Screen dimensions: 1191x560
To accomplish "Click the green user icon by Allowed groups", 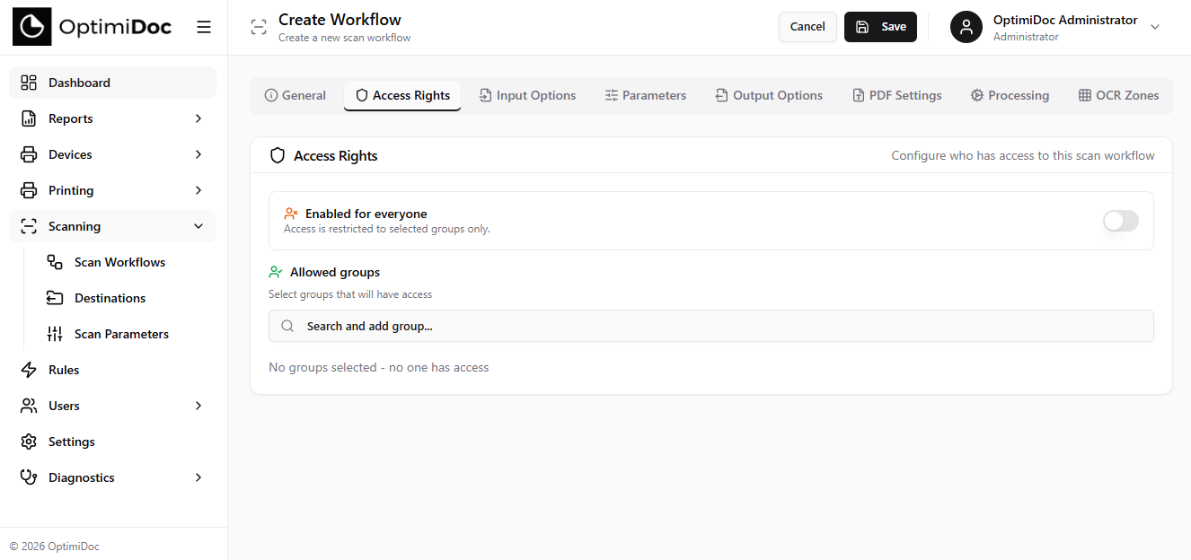I will tap(276, 272).
